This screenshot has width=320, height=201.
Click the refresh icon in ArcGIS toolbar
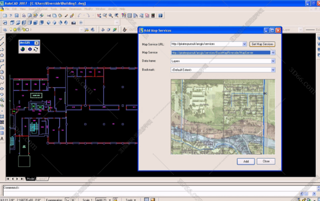36,49
